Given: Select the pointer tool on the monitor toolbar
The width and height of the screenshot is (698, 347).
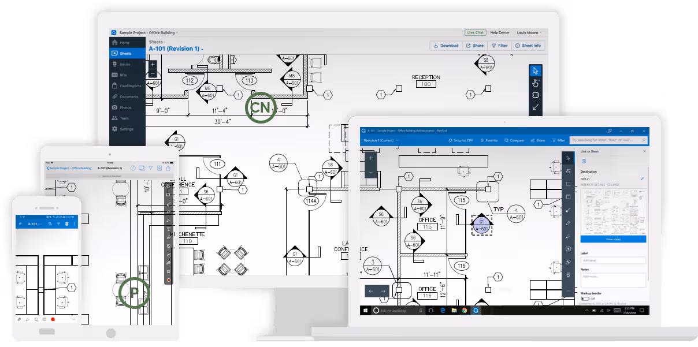Looking at the screenshot, I should pyautogui.click(x=536, y=70).
